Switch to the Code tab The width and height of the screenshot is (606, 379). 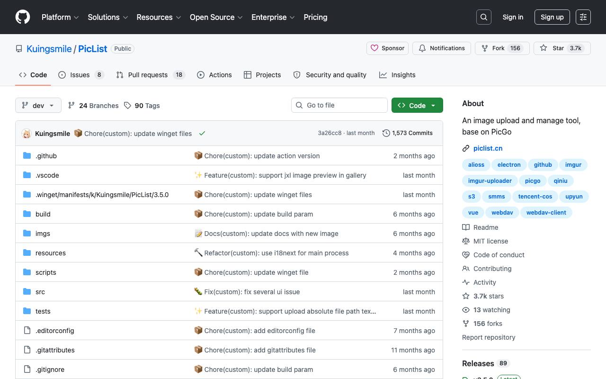click(33, 75)
